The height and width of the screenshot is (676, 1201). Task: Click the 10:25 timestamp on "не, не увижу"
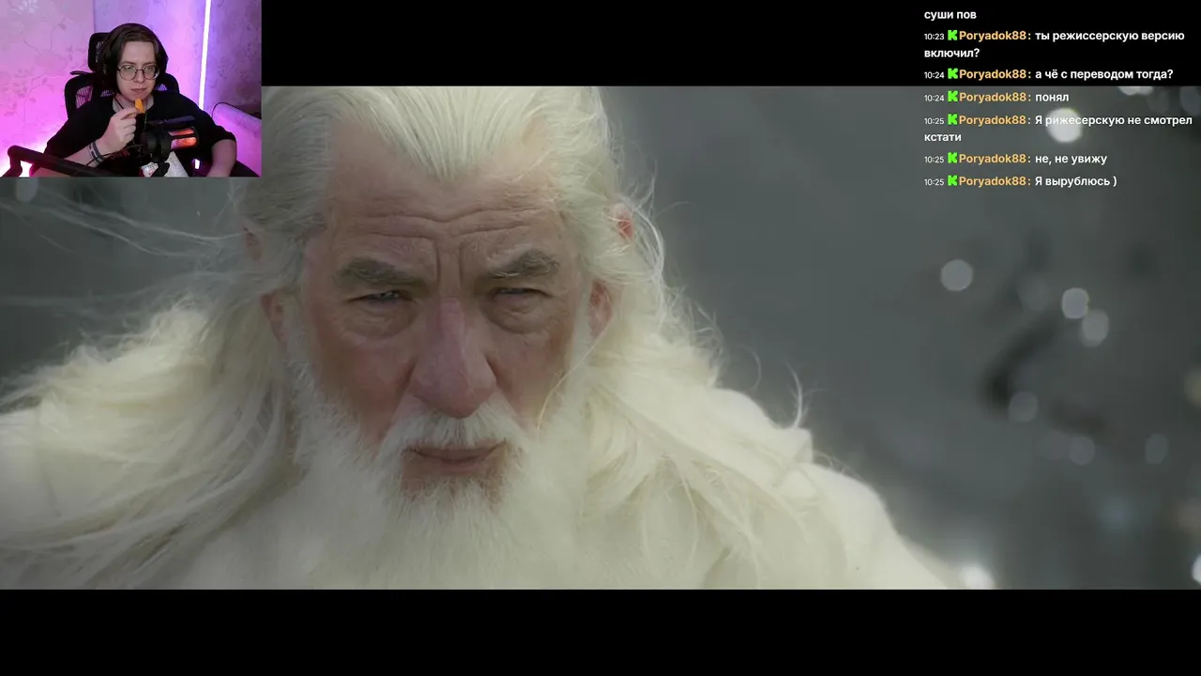(x=934, y=160)
